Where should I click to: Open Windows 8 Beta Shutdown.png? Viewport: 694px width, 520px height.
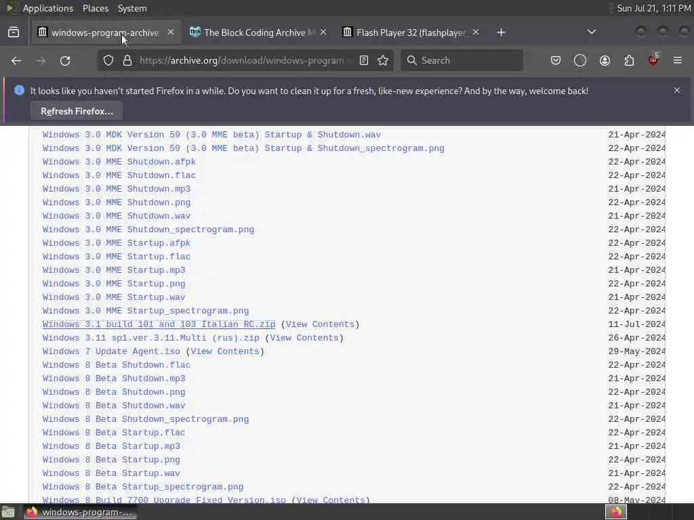114,392
